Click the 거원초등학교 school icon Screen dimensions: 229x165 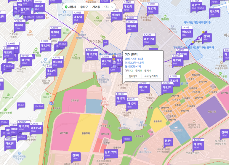click(124, 125)
